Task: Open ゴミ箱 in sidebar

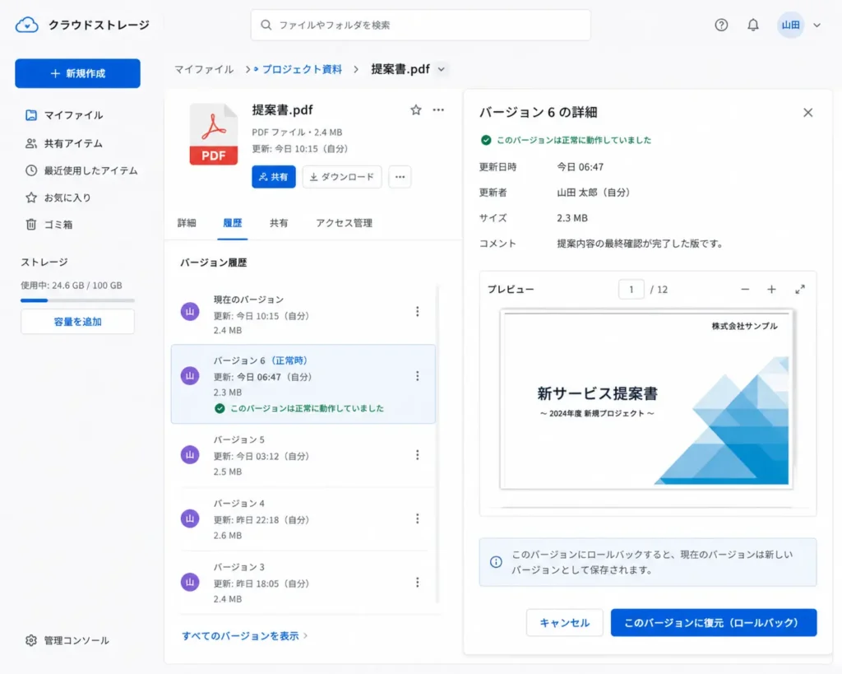Action: pos(49,224)
